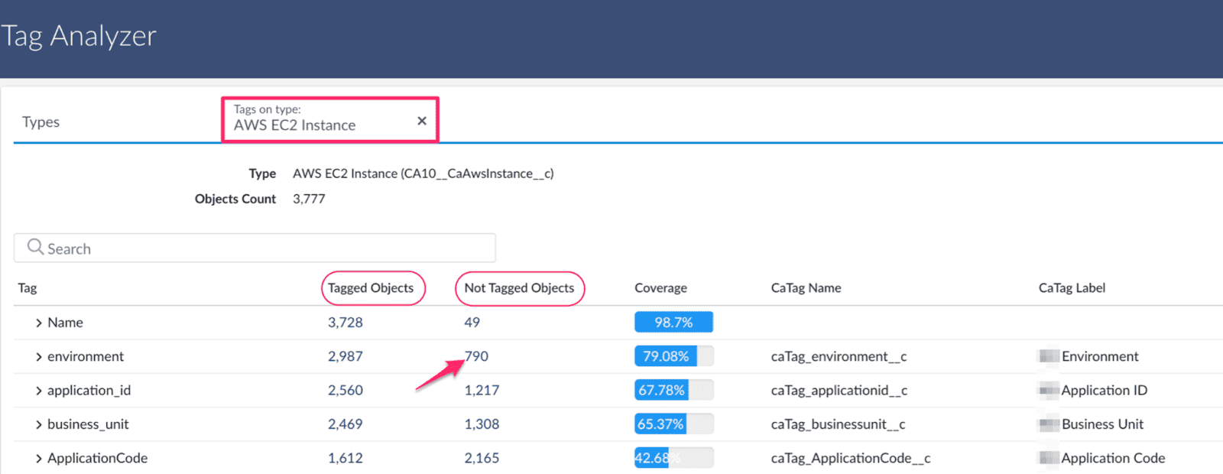The image size is (1223, 474).
Task: Expand the business_unit tag row
Action: (38, 425)
